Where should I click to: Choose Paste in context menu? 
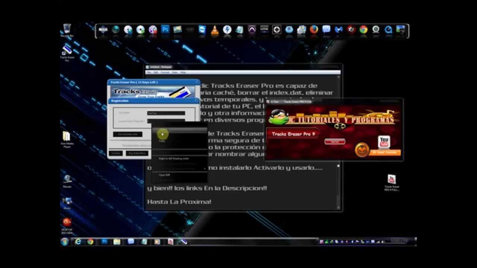click(x=180, y=141)
